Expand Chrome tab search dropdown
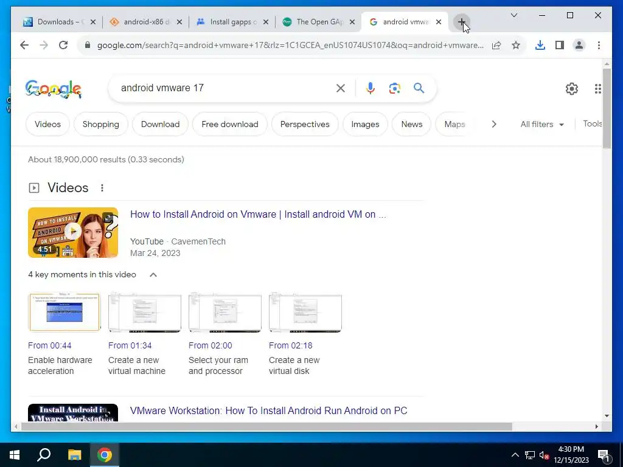This screenshot has height=467, width=623. (x=513, y=15)
